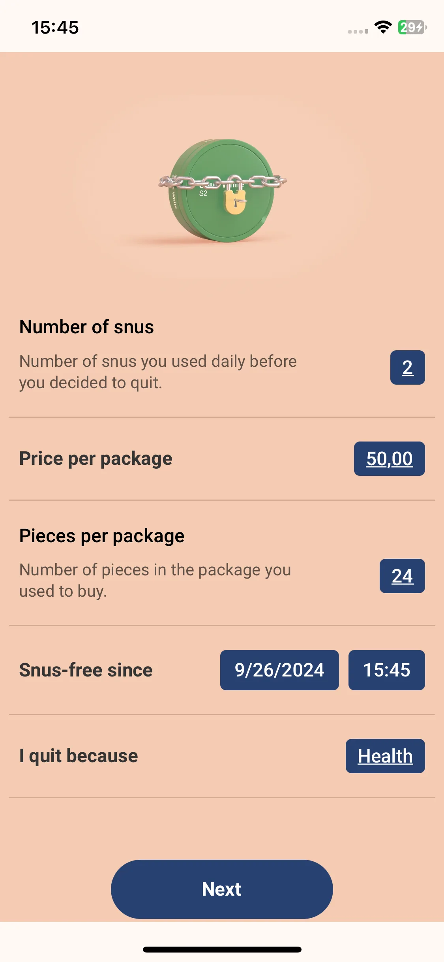Screen dimensions: 444x962
Task: Tap the cellular signal dots
Action: tap(358, 31)
